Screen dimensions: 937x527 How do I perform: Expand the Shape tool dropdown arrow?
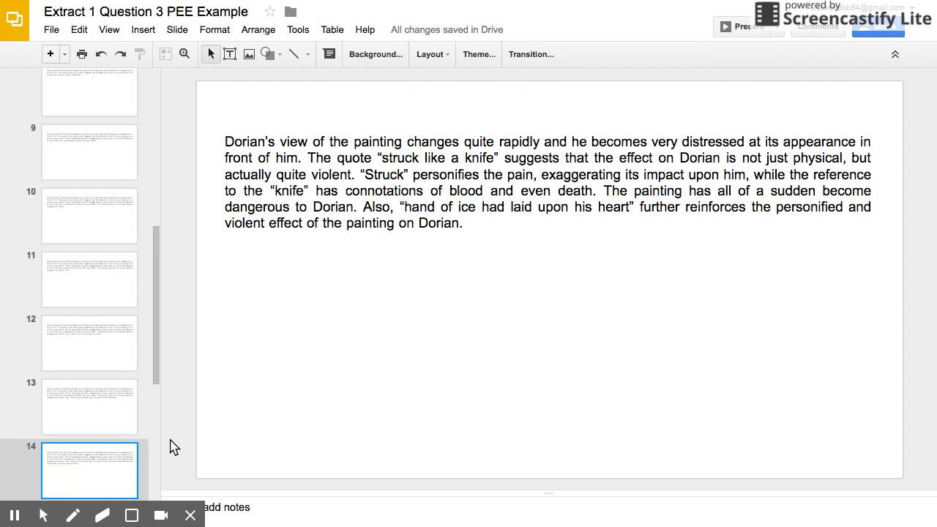tap(280, 54)
